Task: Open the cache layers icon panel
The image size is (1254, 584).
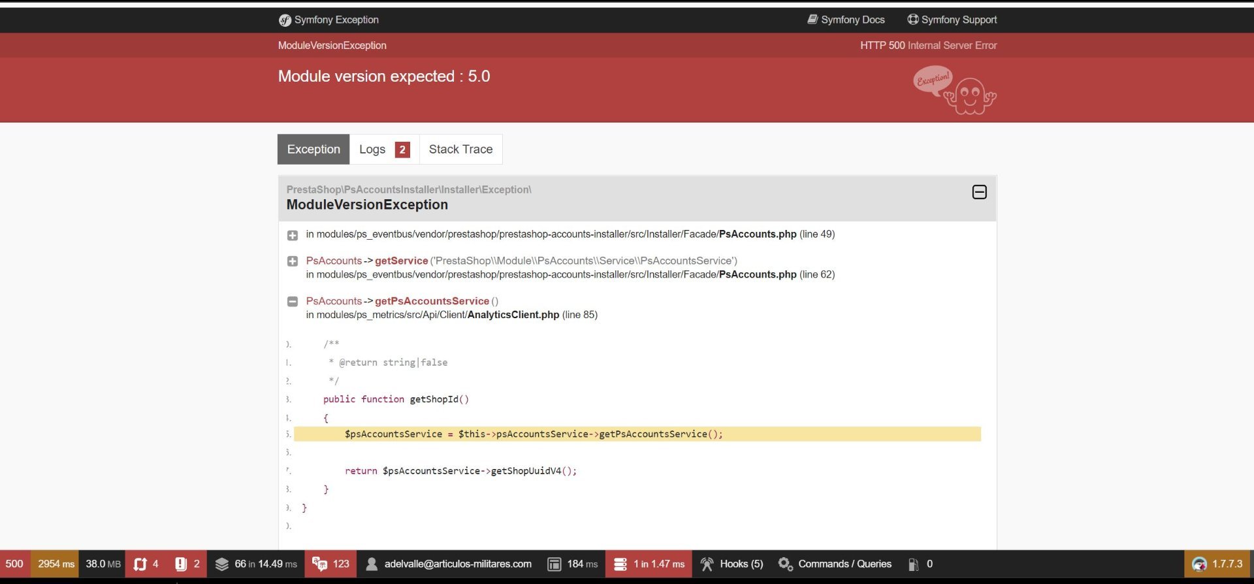Action: [222, 564]
